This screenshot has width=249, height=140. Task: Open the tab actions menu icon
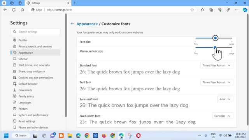pyautogui.click(x=20, y=3)
